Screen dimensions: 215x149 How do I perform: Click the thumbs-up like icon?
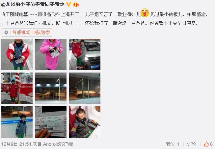(206, 144)
